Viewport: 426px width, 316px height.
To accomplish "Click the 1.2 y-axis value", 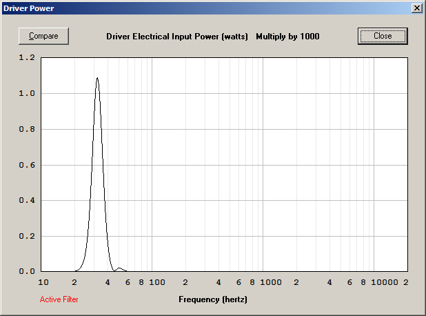I will (27, 57).
